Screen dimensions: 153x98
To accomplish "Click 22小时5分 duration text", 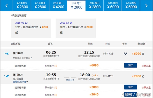I will point(108,76).
